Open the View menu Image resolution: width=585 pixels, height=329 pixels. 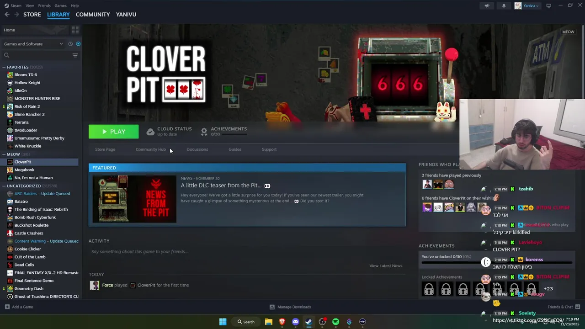point(30,5)
